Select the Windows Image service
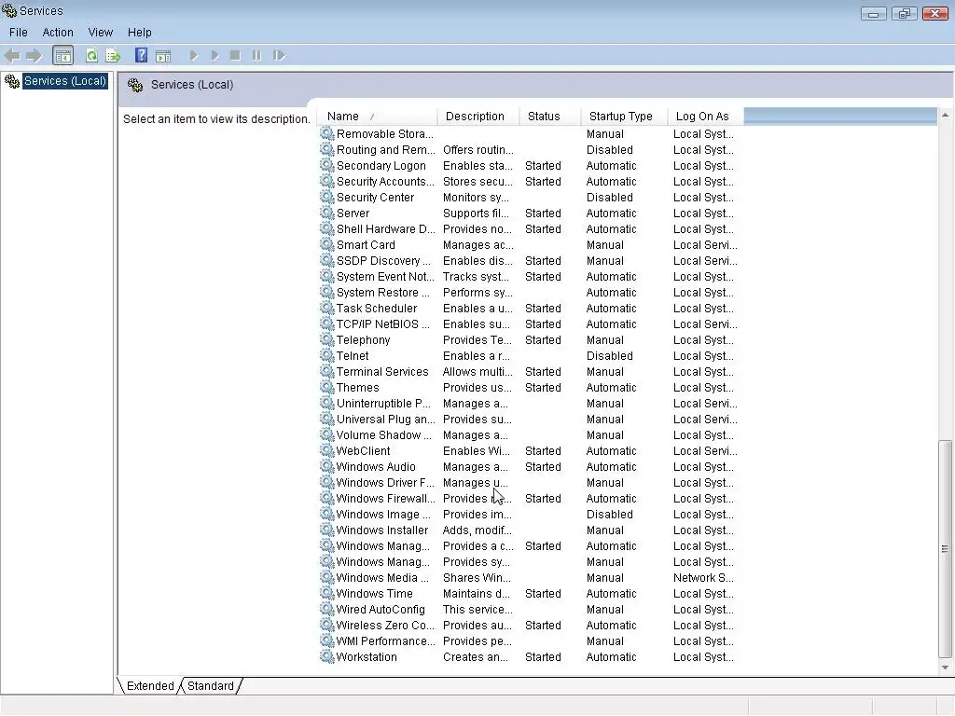955x716 pixels. point(383,514)
